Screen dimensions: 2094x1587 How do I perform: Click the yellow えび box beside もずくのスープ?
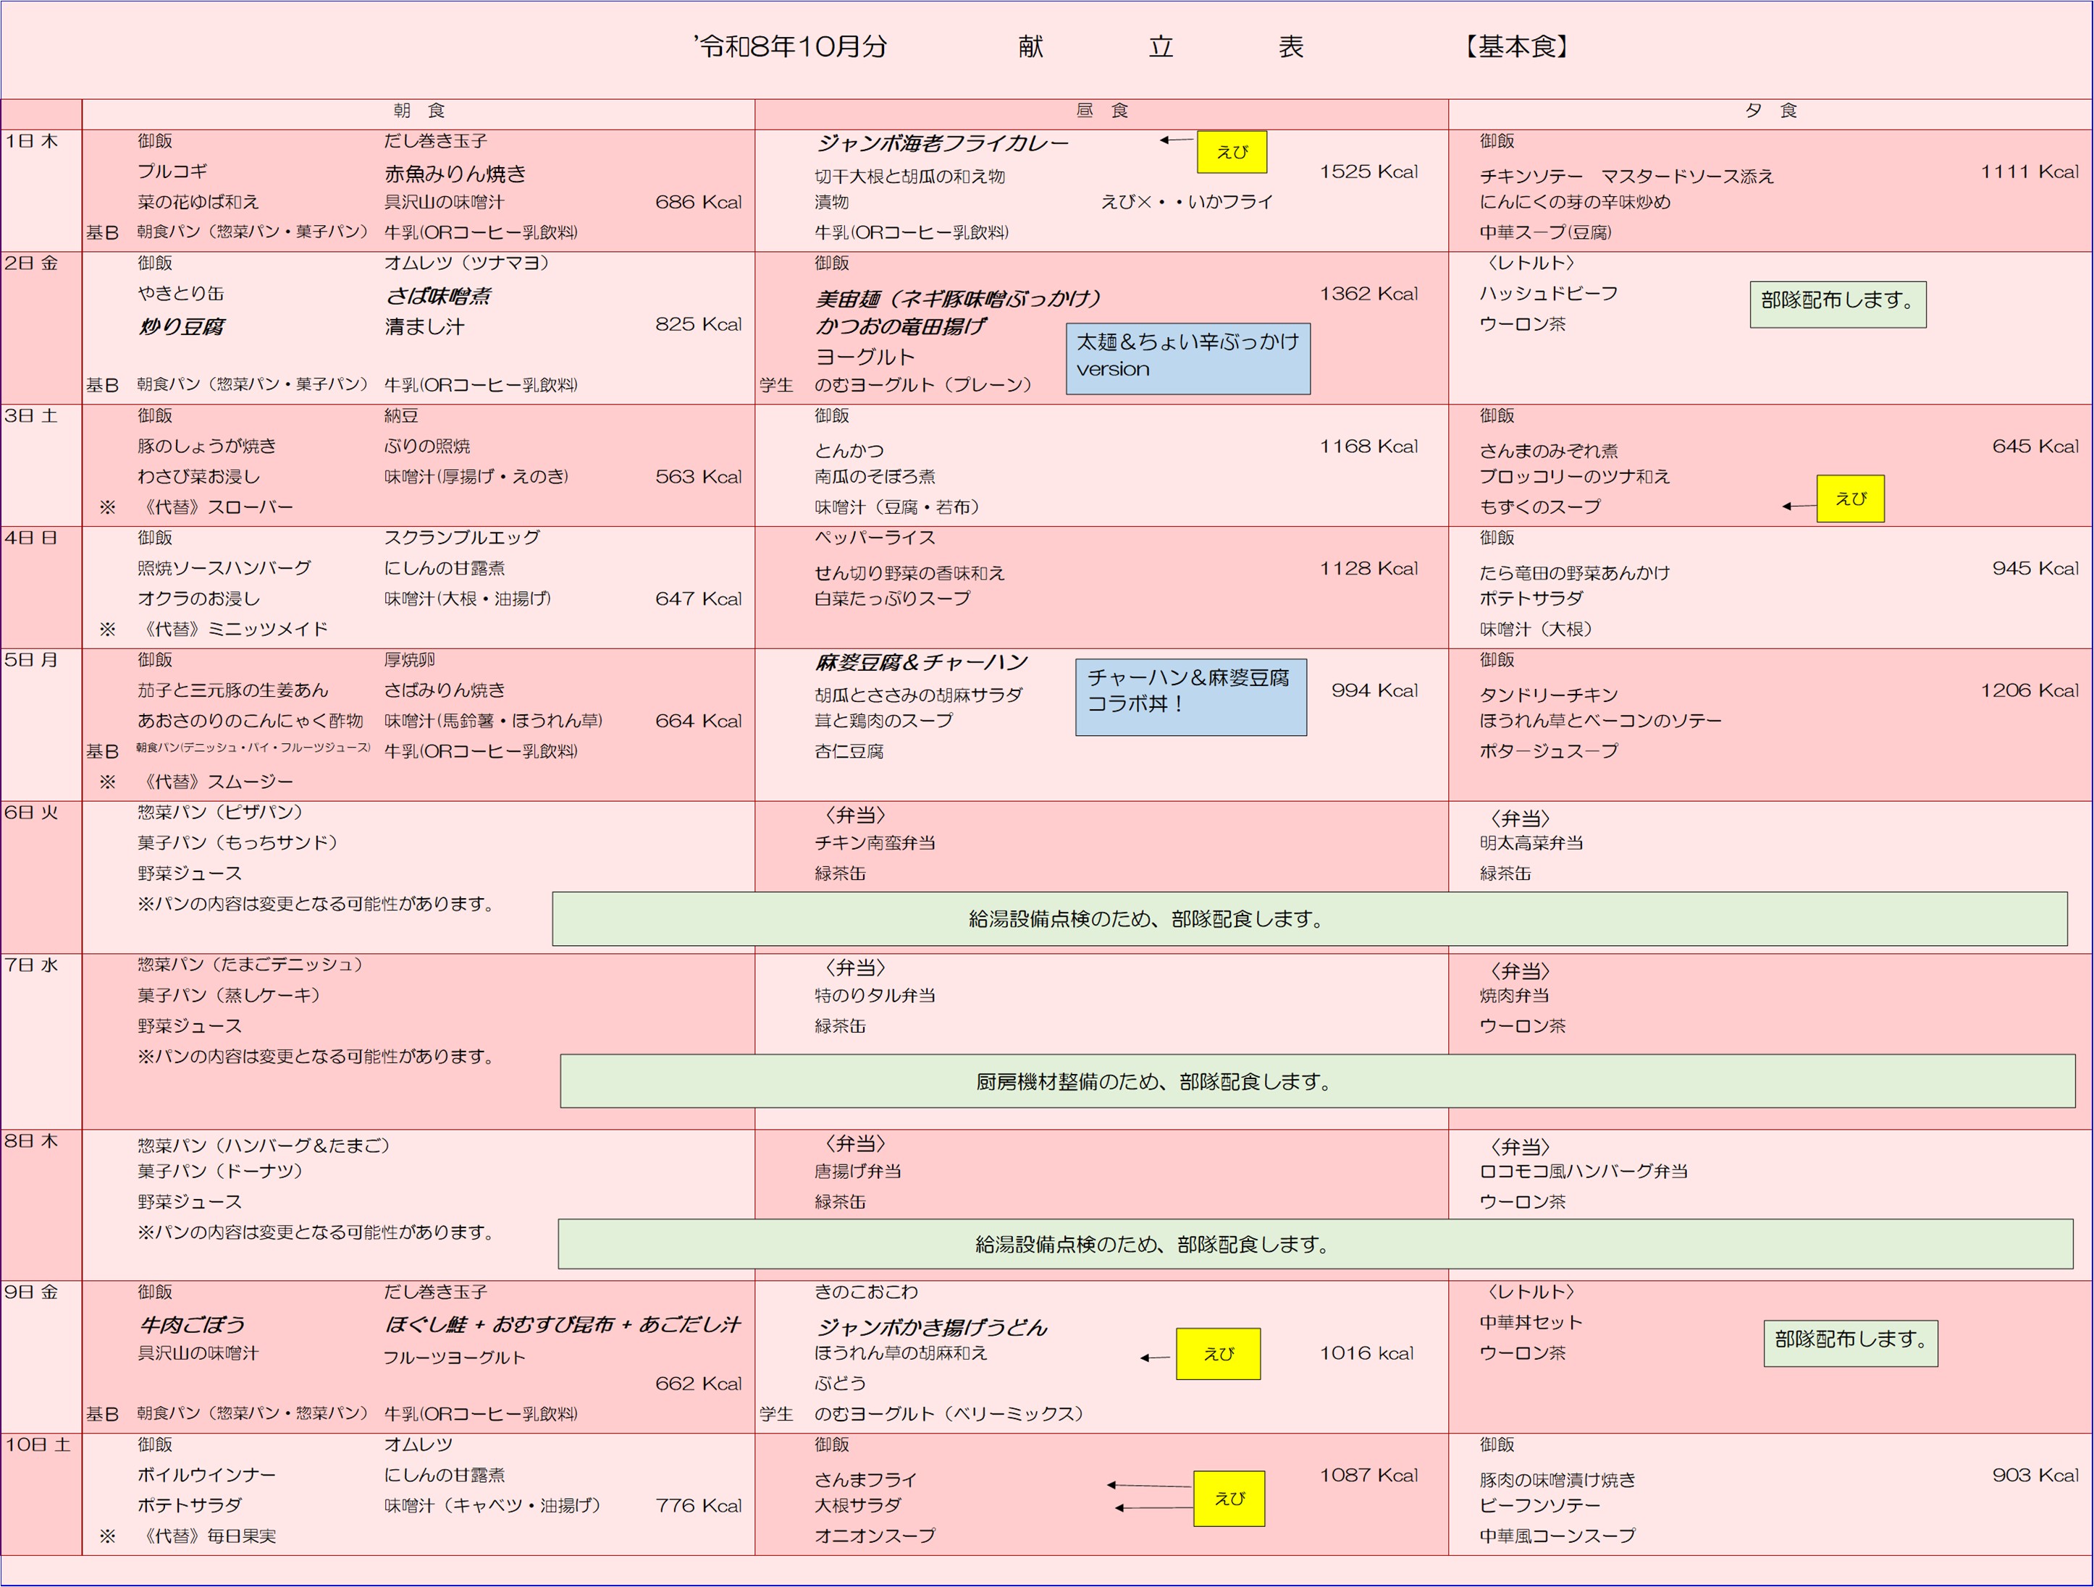[1851, 499]
